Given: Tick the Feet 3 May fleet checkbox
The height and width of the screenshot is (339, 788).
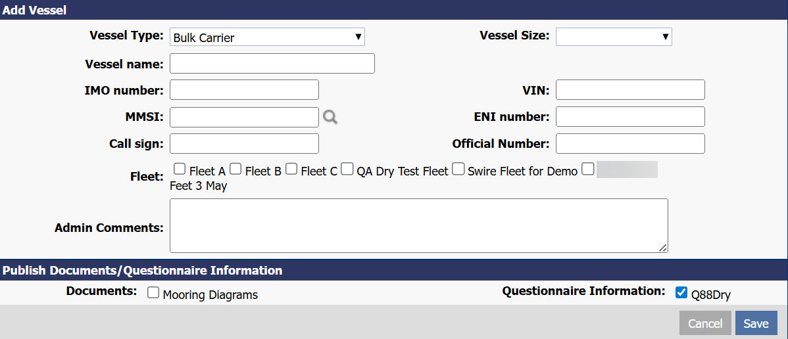Looking at the screenshot, I should pyautogui.click(x=587, y=169).
